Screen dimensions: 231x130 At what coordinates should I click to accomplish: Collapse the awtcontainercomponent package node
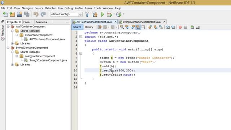17,35
